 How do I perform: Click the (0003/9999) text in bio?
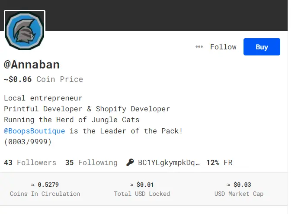(28, 142)
